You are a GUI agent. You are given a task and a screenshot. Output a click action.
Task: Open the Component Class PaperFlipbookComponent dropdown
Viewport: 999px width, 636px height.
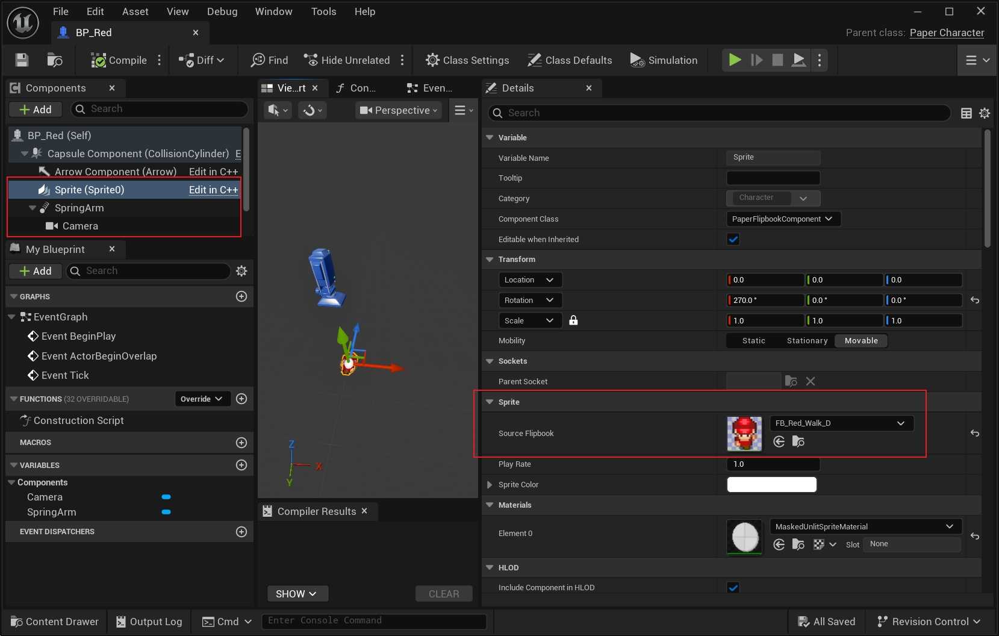[783, 219]
